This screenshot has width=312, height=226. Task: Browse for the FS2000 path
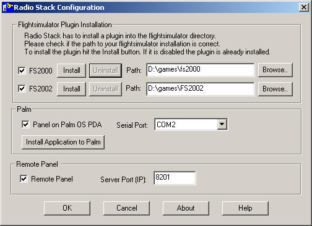[275, 70]
